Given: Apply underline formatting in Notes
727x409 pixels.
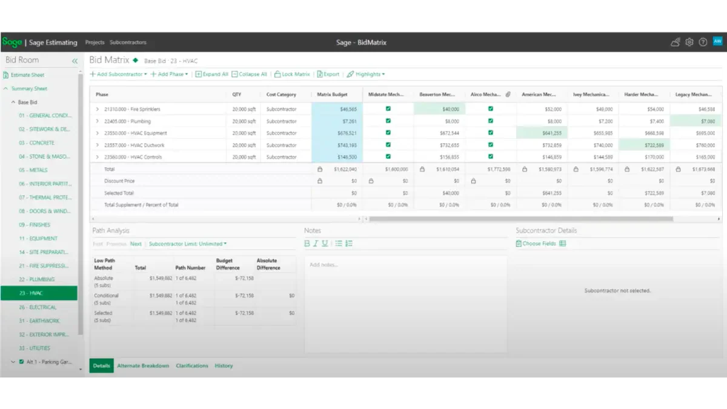Looking at the screenshot, I should pyautogui.click(x=325, y=244).
